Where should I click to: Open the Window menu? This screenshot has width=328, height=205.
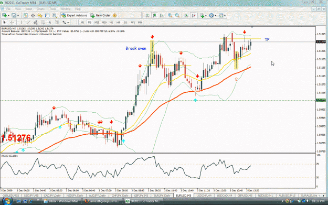point(65,9)
